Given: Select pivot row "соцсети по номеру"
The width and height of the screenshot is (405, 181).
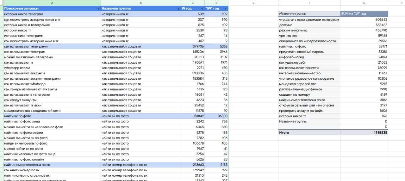Looking at the screenshot, I should [x=309, y=94].
